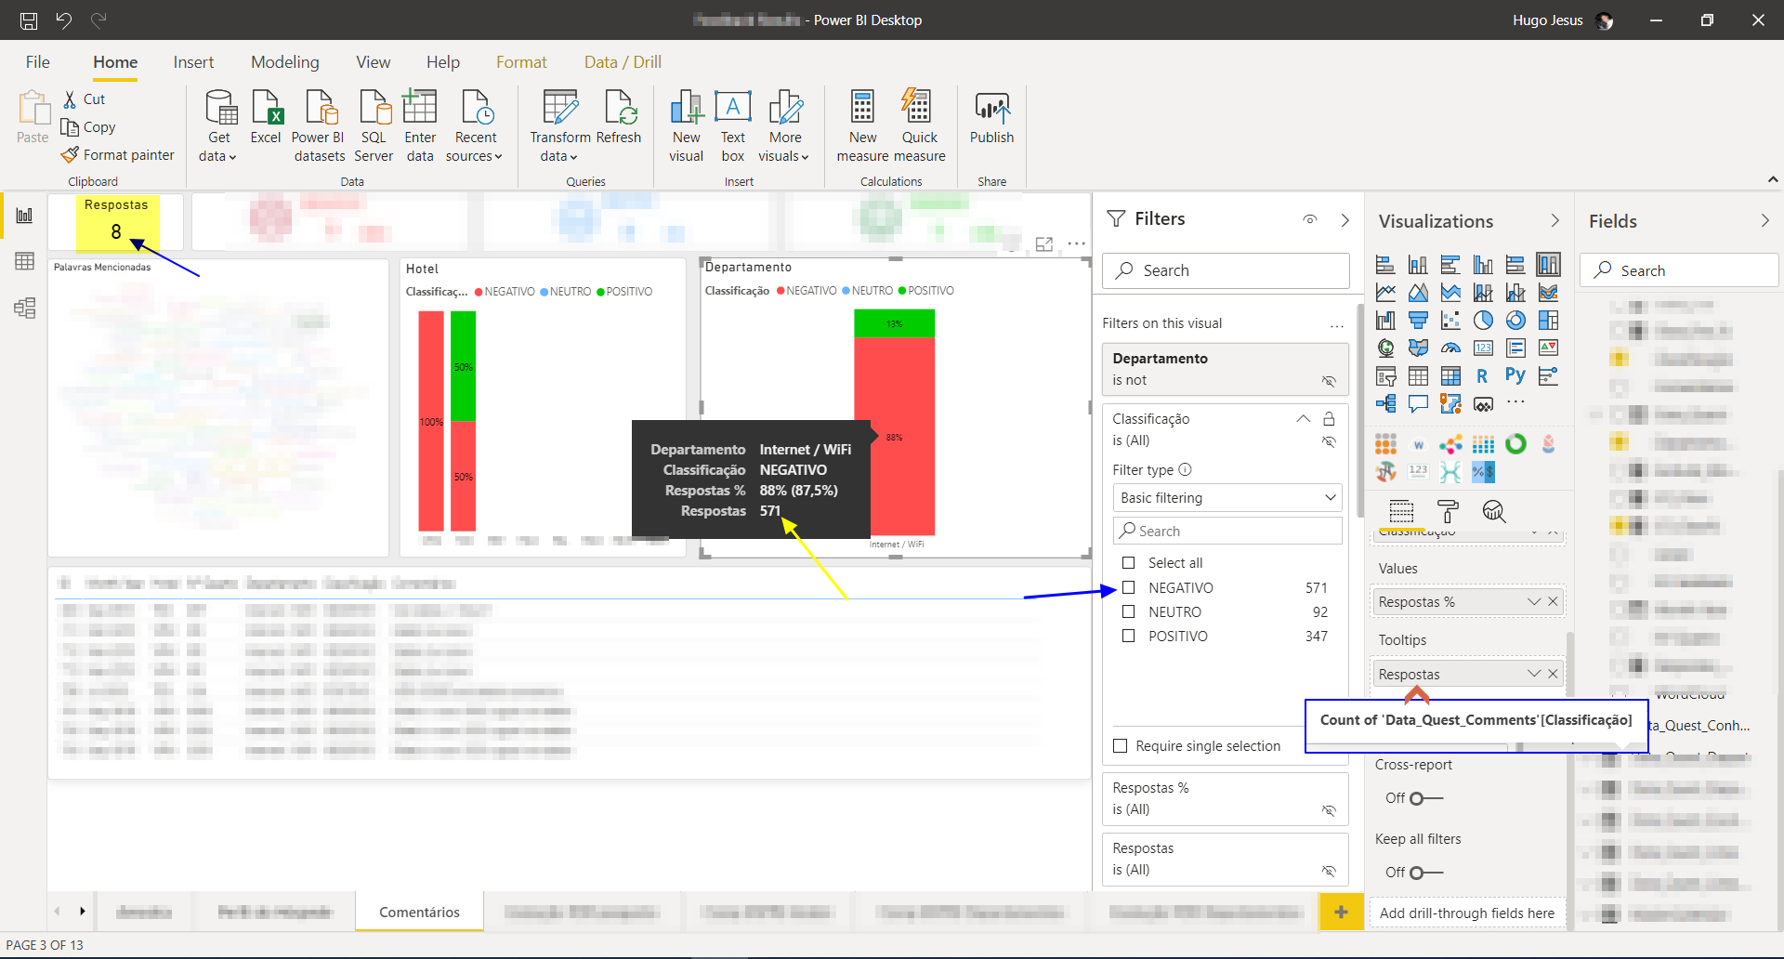Viewport: 1784px width, 959px height.
Task: Choose the treemap visual
Action: [1548, 321]
